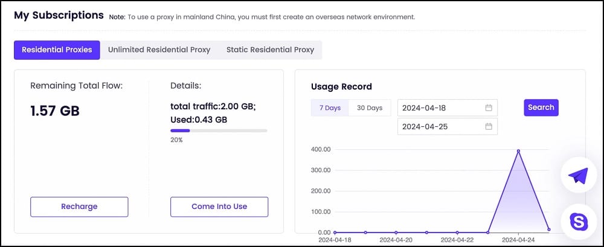The width and height of the screenshot is (604, 247).
Task: Click the Recharge button
Action: pyautogui.click(x=79, y=207)
